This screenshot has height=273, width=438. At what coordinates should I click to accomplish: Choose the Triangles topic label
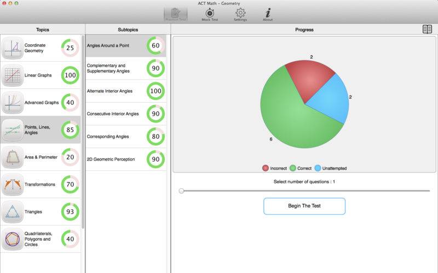(33, 212)
